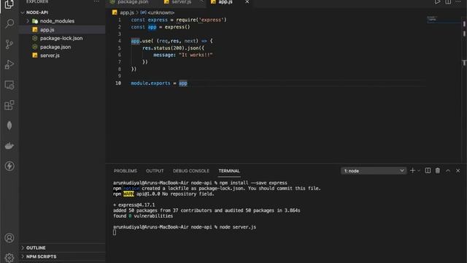Screen dimensions: 467x263
Task: Open the Source Control view
Action: [x=9, y=45]
